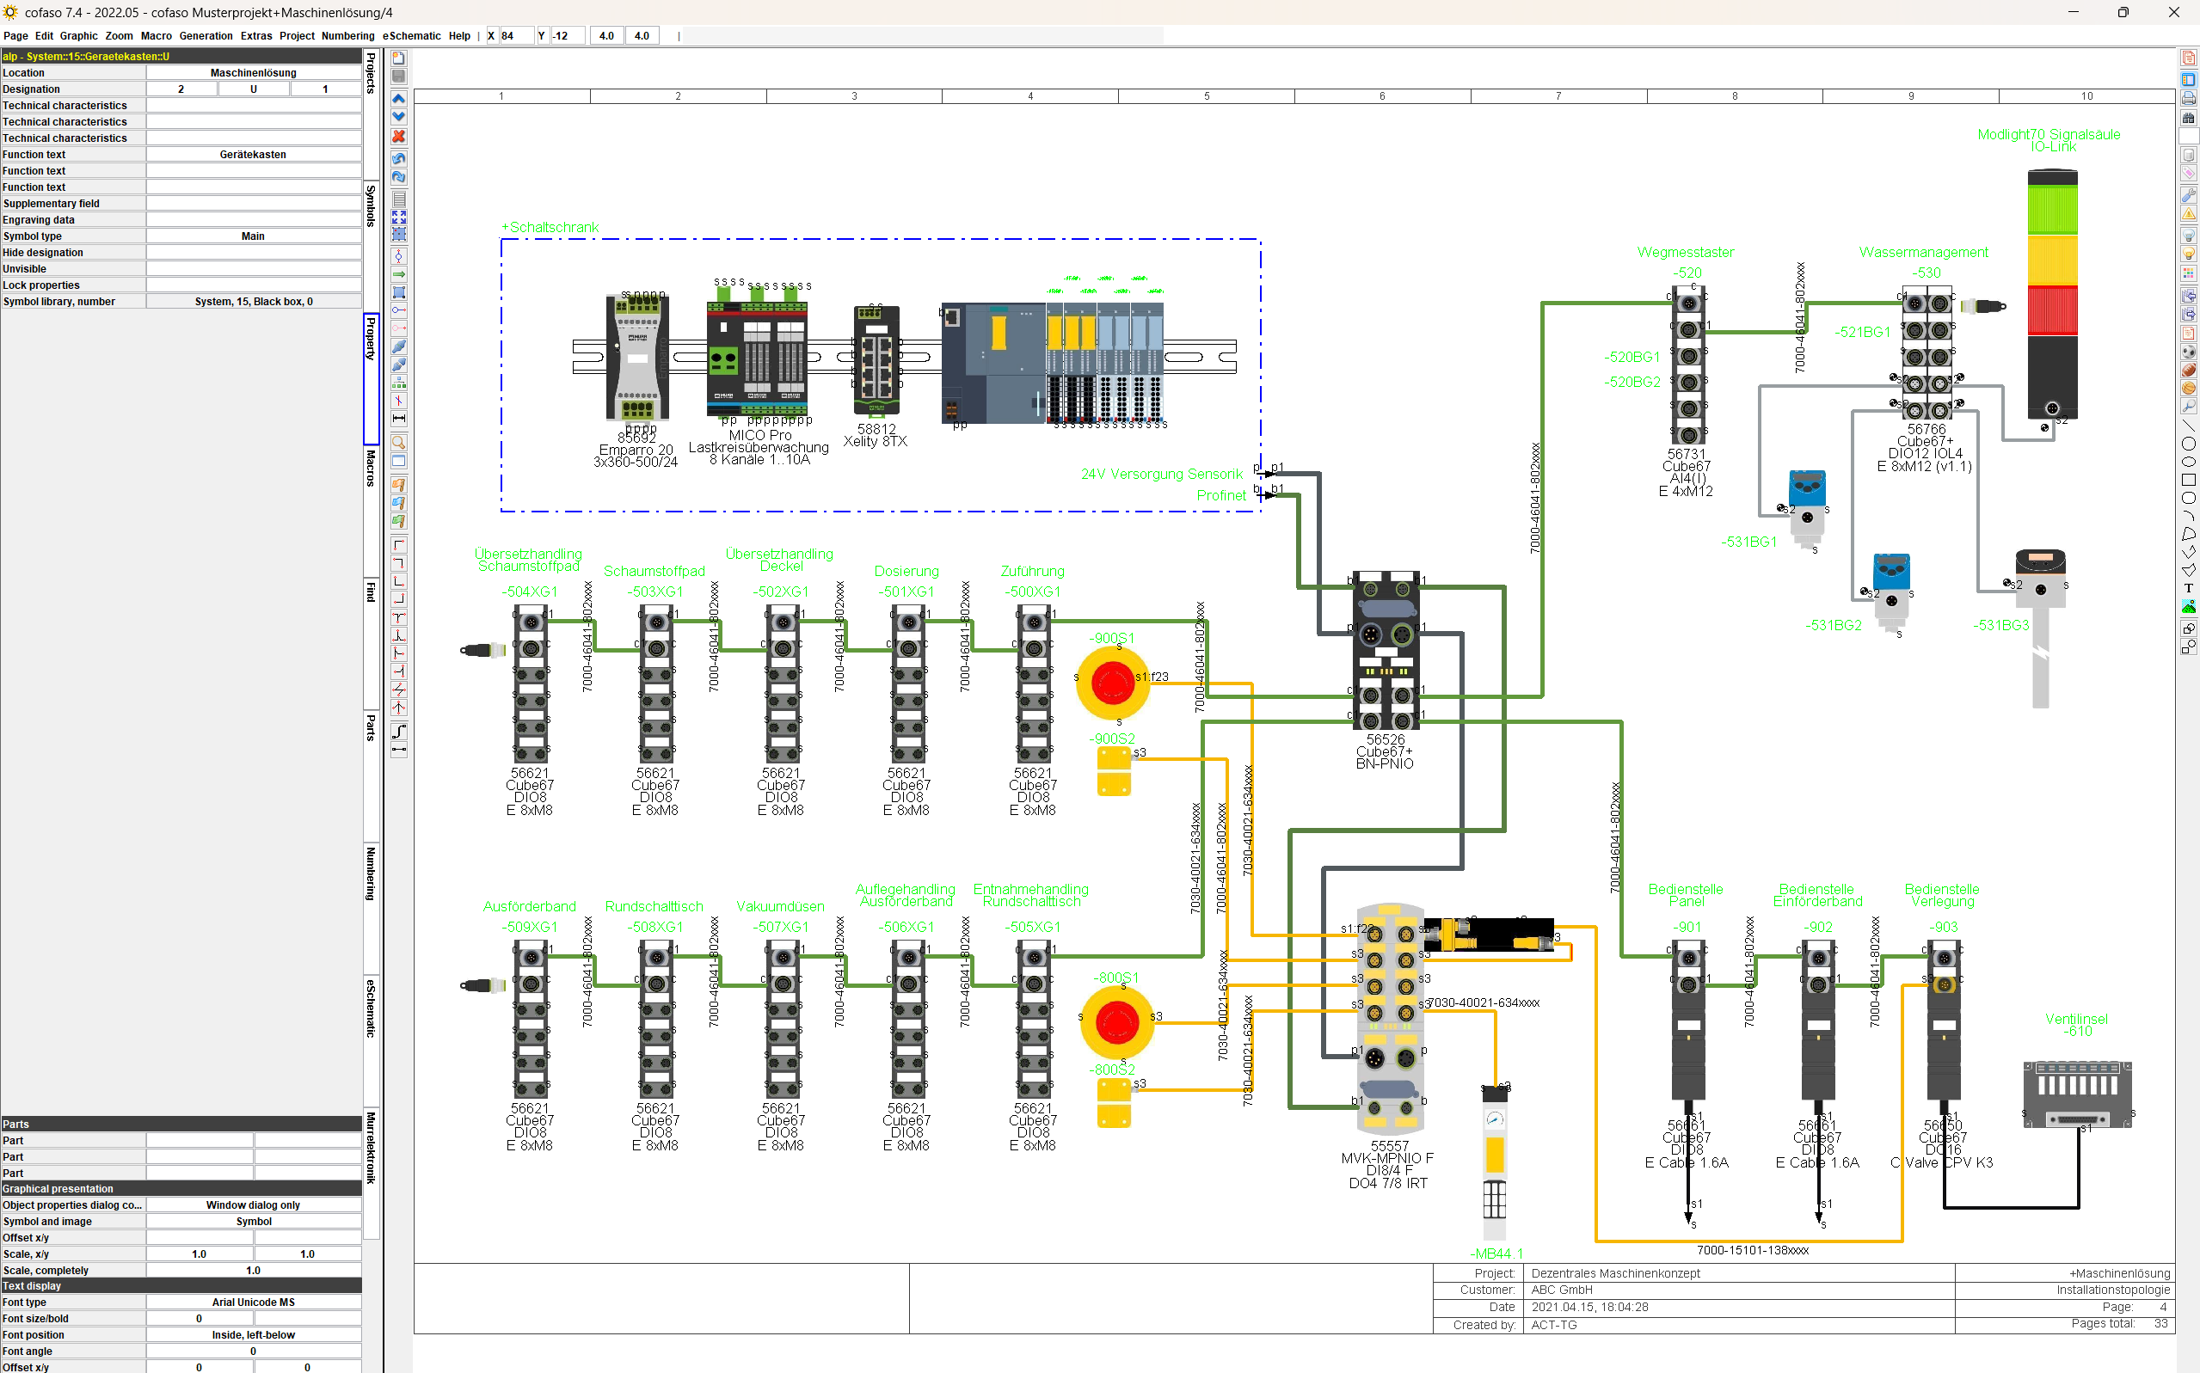Open the Inside, left-below font position dropdown

pos(255,1335)
